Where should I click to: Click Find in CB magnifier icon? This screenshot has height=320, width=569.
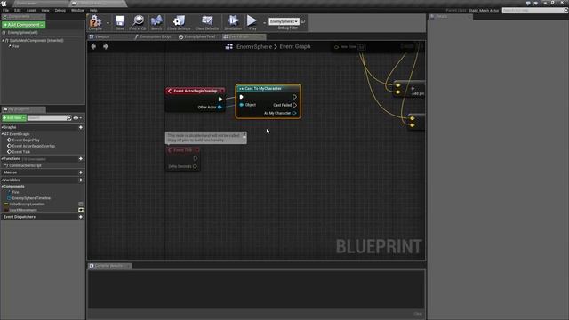138,22
